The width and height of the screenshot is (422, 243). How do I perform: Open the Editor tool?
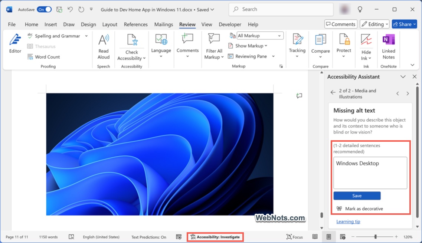(15, 44)
